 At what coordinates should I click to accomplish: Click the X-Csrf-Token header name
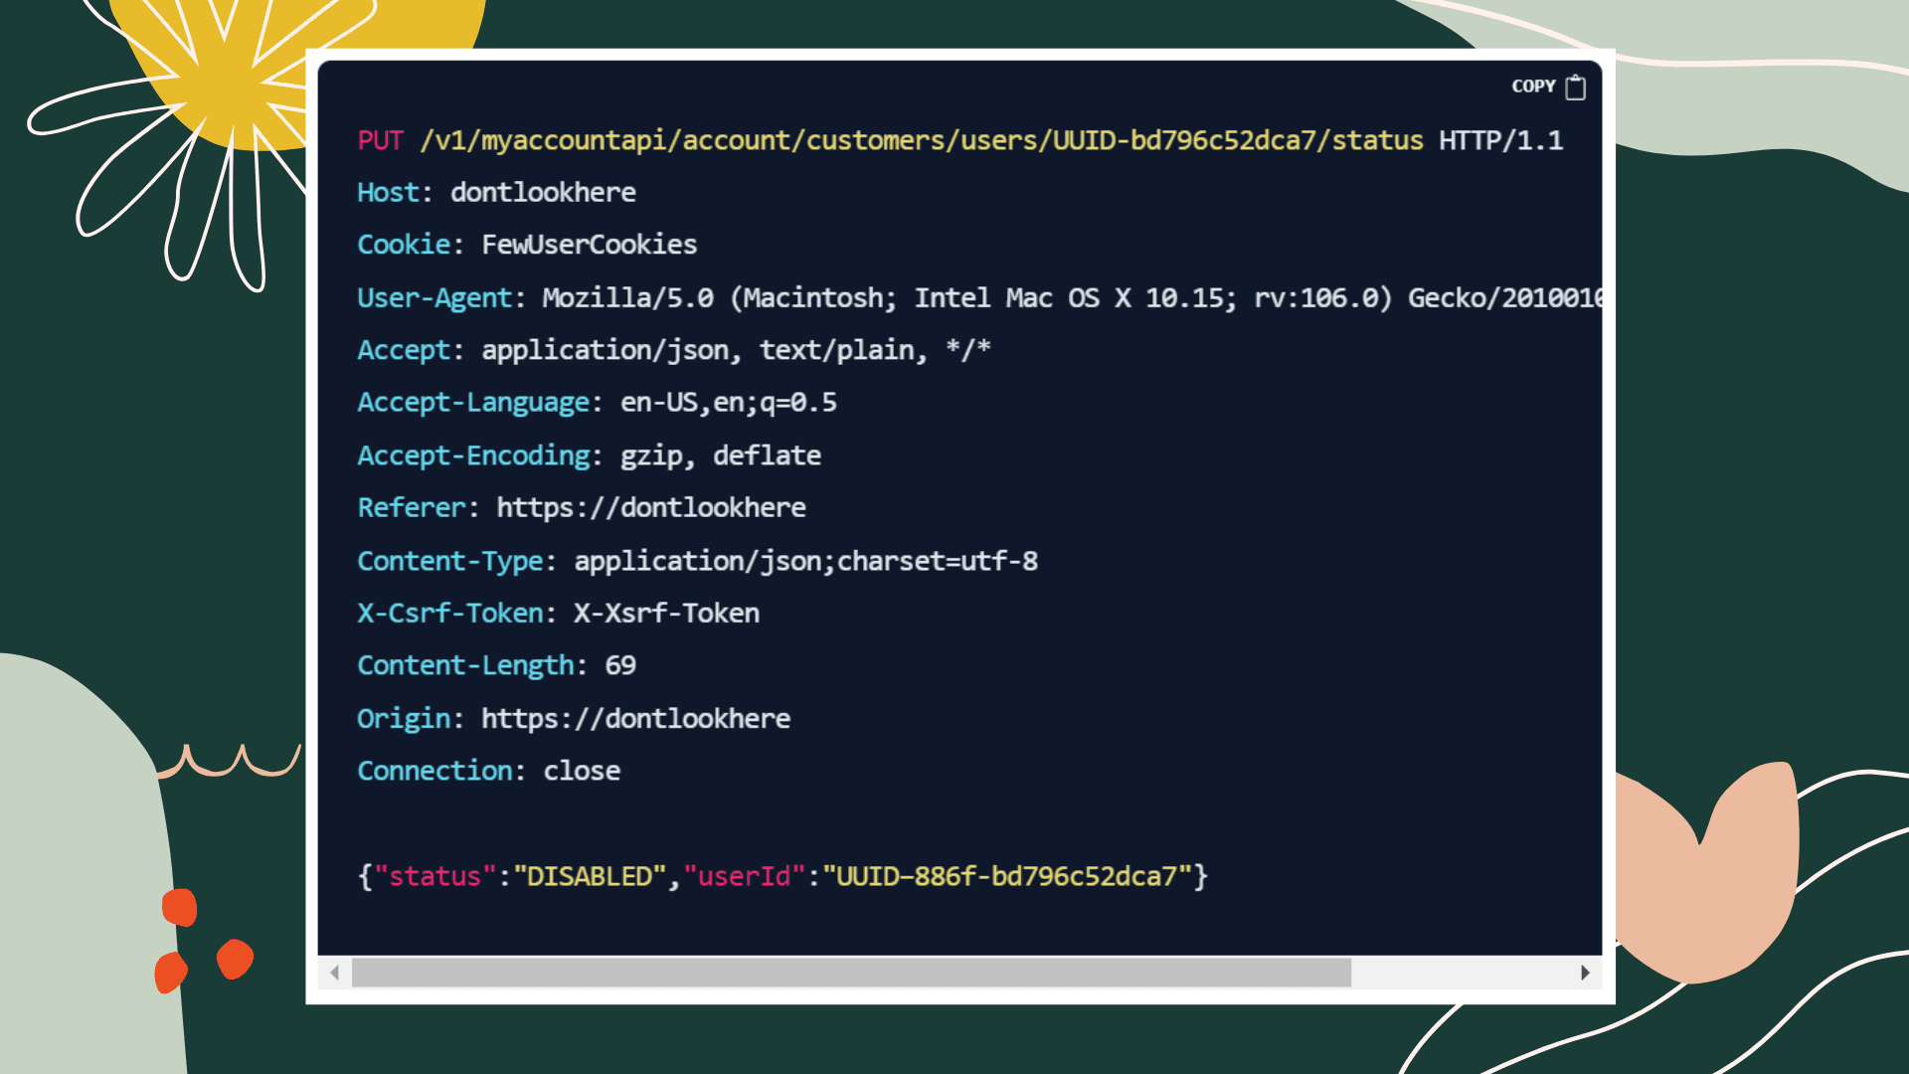449,614
